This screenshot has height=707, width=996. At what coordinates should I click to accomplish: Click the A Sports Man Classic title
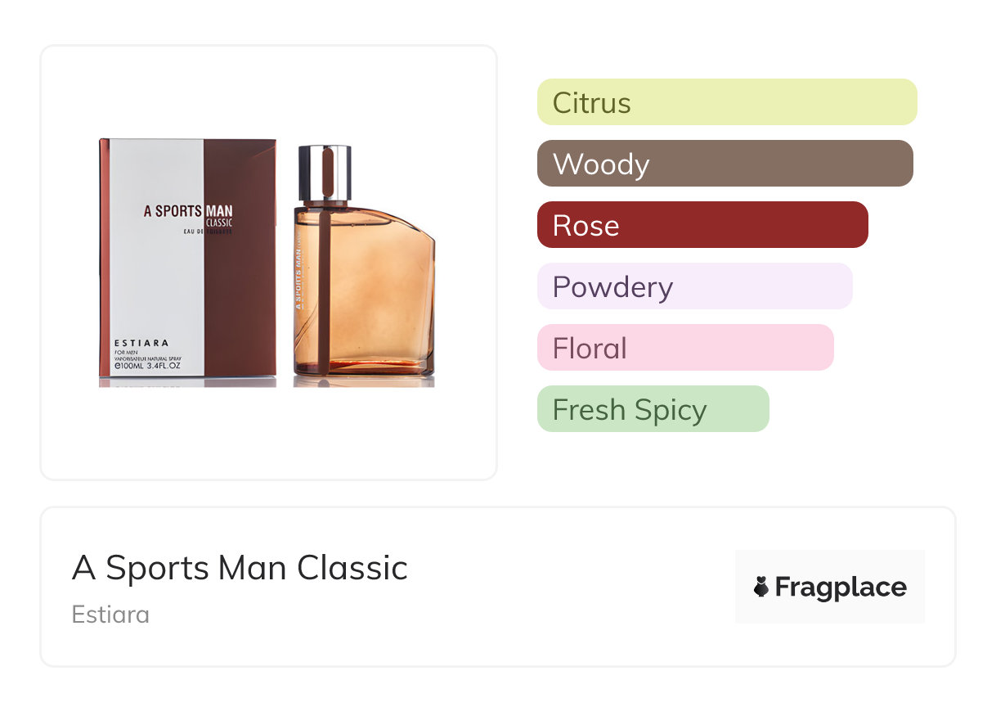[240, 568]
